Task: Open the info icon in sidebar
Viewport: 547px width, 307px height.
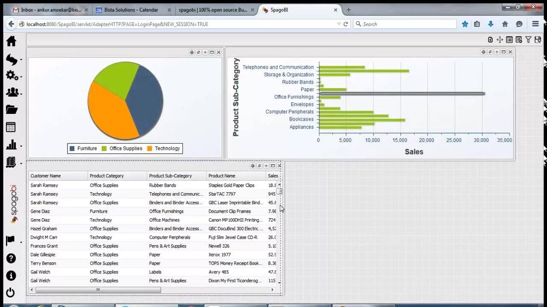Action: tap(11, 276)
